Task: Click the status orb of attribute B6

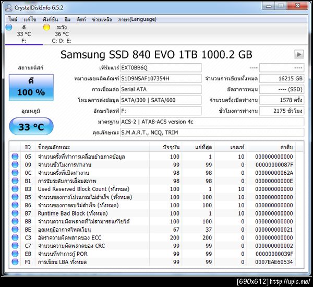Action: click(x=15, y=205)
